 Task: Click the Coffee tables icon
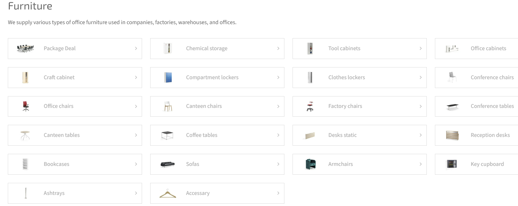[x=167, y=135]
